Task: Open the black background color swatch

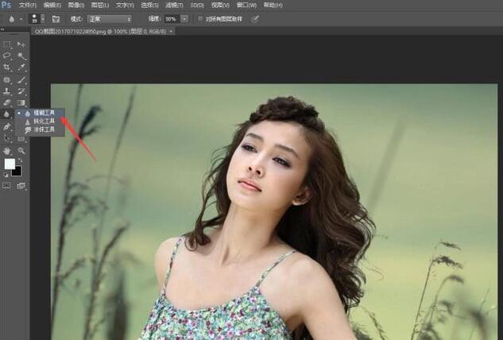Action: point(17,172)
